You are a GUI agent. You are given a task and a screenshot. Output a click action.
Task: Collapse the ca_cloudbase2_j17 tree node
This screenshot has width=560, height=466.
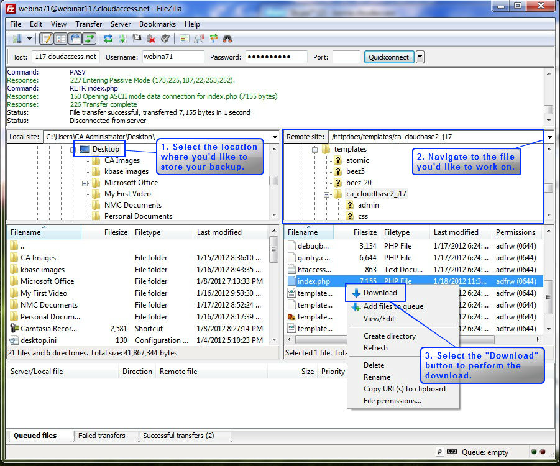click(x=326, y=194)
